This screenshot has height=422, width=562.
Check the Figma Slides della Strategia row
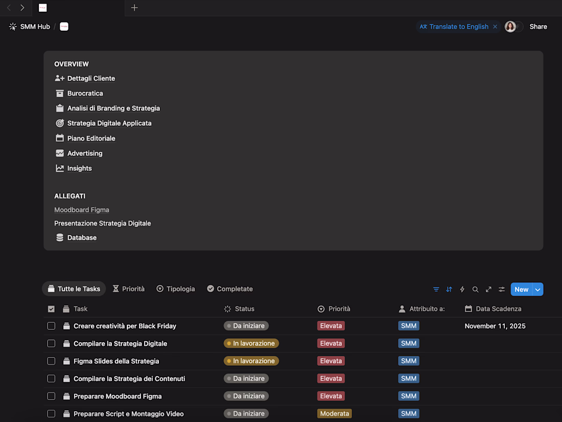tap(51, 361)
